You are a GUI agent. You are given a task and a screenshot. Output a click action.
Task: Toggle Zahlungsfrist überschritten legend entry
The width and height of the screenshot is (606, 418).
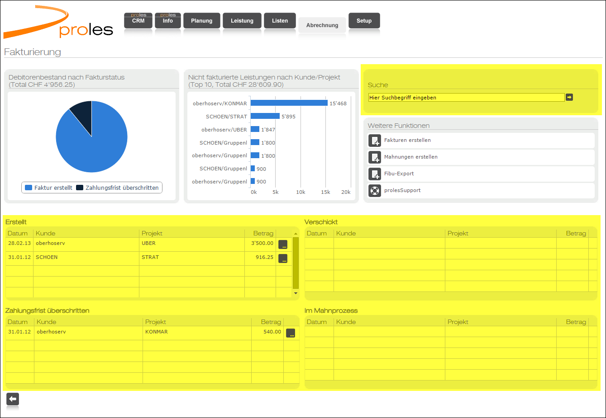(118, 188)
